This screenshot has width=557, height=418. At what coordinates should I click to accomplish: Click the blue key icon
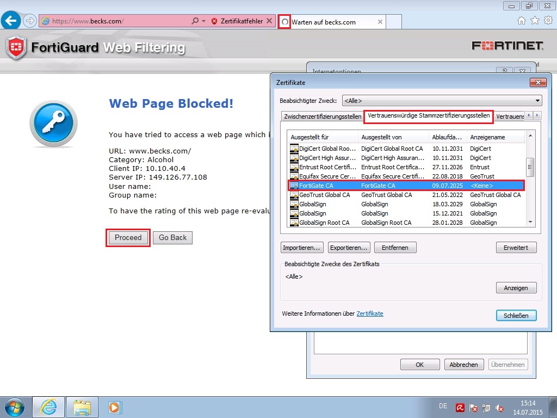[54, 124]
